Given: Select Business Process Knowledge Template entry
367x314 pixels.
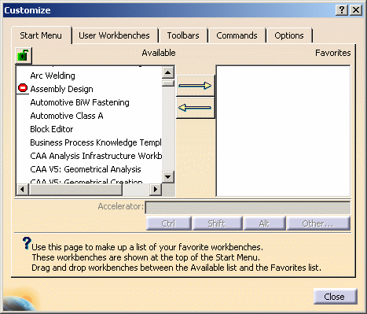Looking at the screenshot, I should click(x=96, y=142).
